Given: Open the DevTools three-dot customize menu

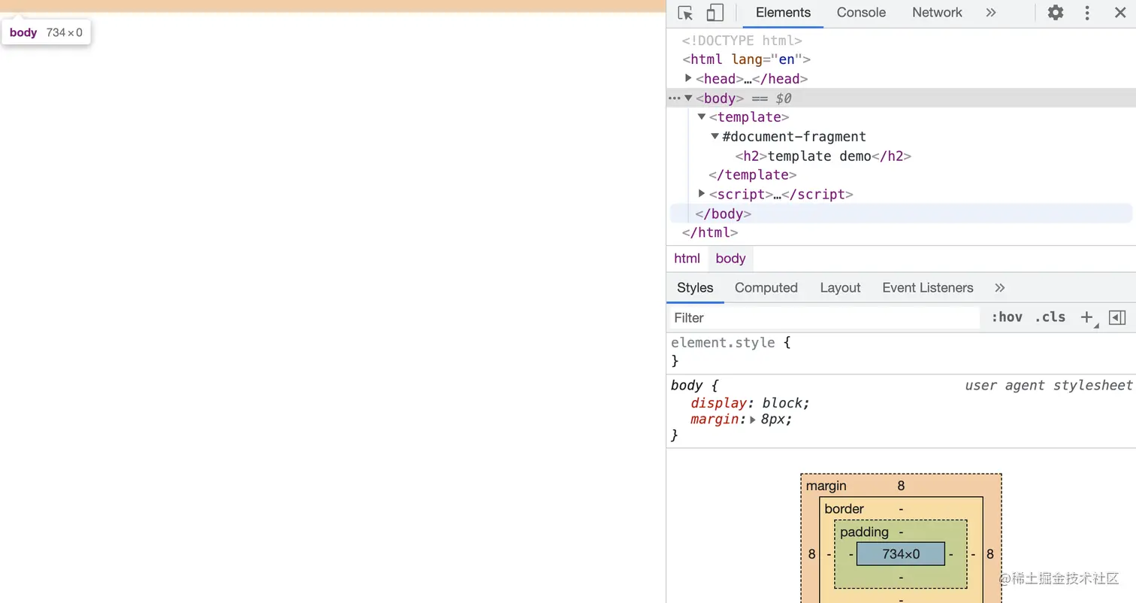Looking at the screenshot, I should (x=1087, y=13).
